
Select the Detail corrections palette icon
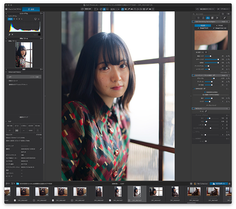208,18
